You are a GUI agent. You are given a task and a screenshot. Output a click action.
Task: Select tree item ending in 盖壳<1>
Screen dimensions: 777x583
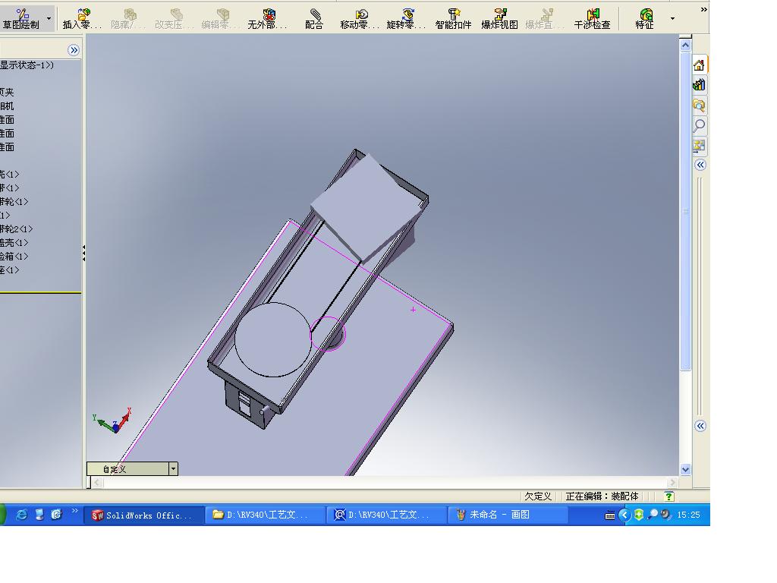point(14,243)
